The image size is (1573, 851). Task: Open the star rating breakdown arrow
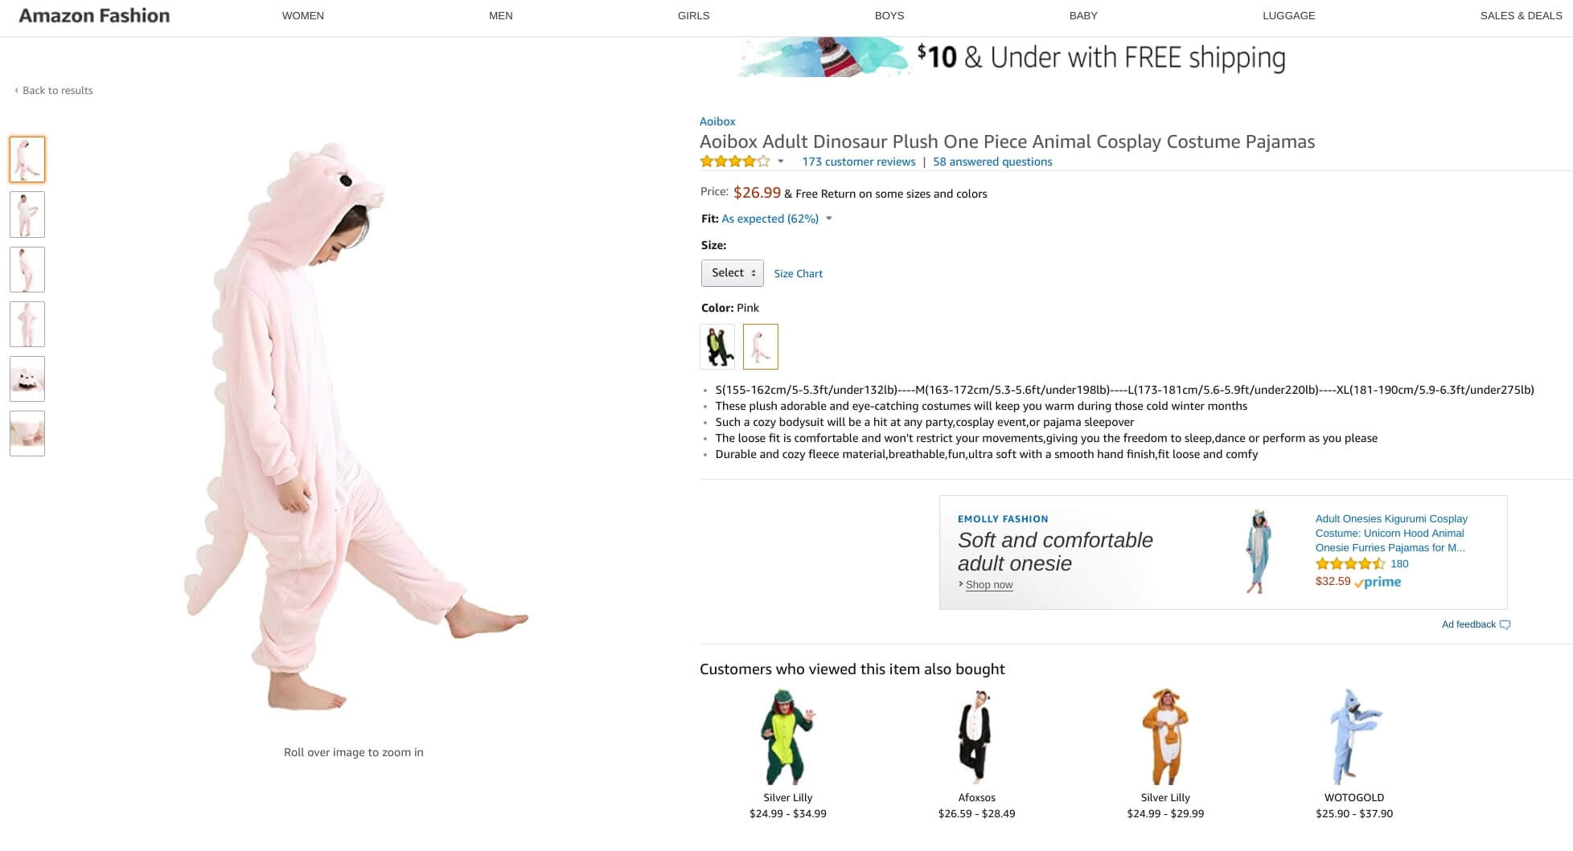tap(780, 162)
